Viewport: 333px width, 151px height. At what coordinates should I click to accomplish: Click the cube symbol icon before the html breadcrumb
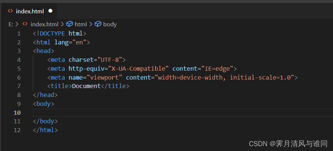69,24
